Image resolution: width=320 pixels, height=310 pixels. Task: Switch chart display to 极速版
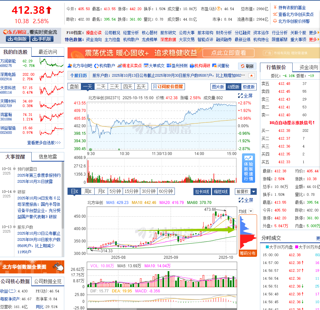click(249, 87)
